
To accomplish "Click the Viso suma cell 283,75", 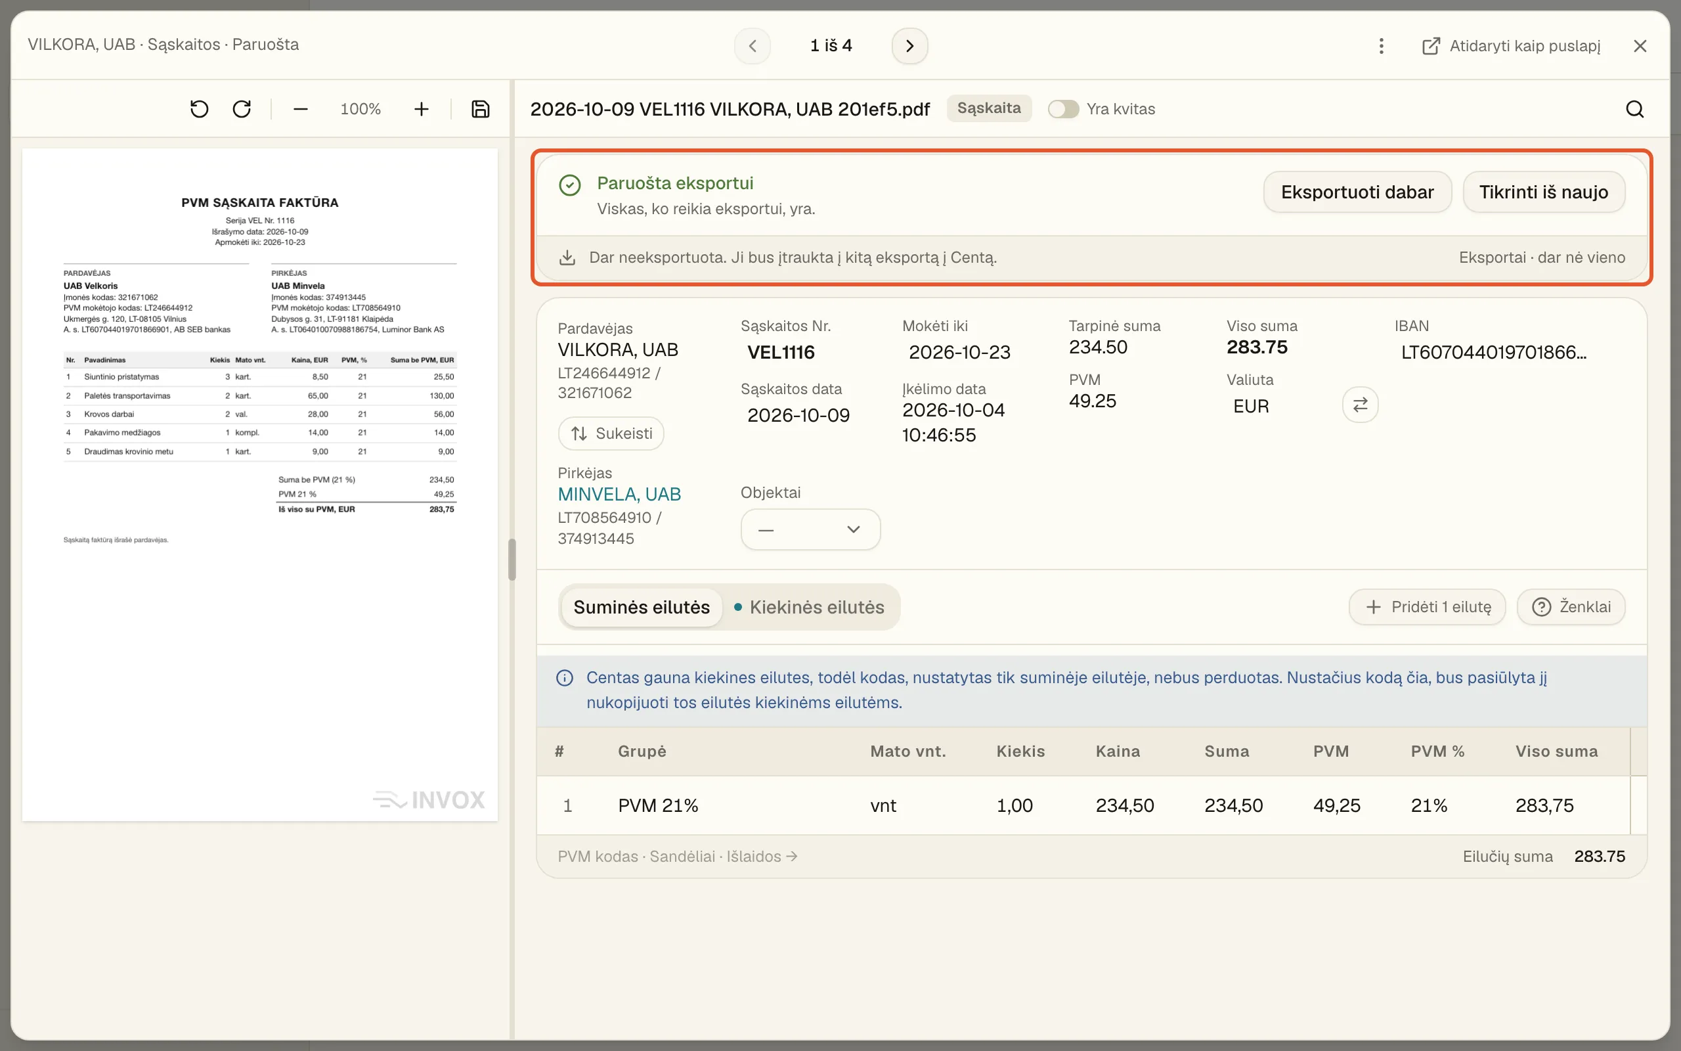I will tap(1544, 805).
